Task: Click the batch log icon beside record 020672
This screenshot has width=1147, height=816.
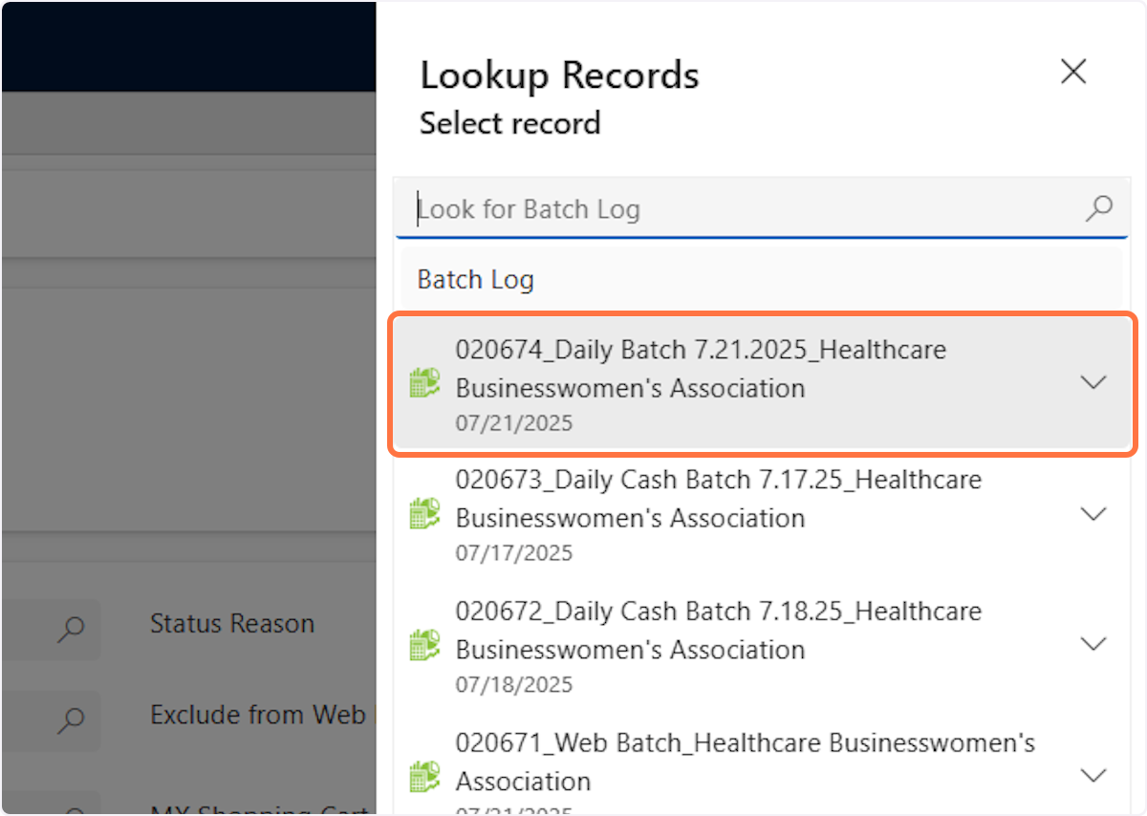Action: click(424, 643)
